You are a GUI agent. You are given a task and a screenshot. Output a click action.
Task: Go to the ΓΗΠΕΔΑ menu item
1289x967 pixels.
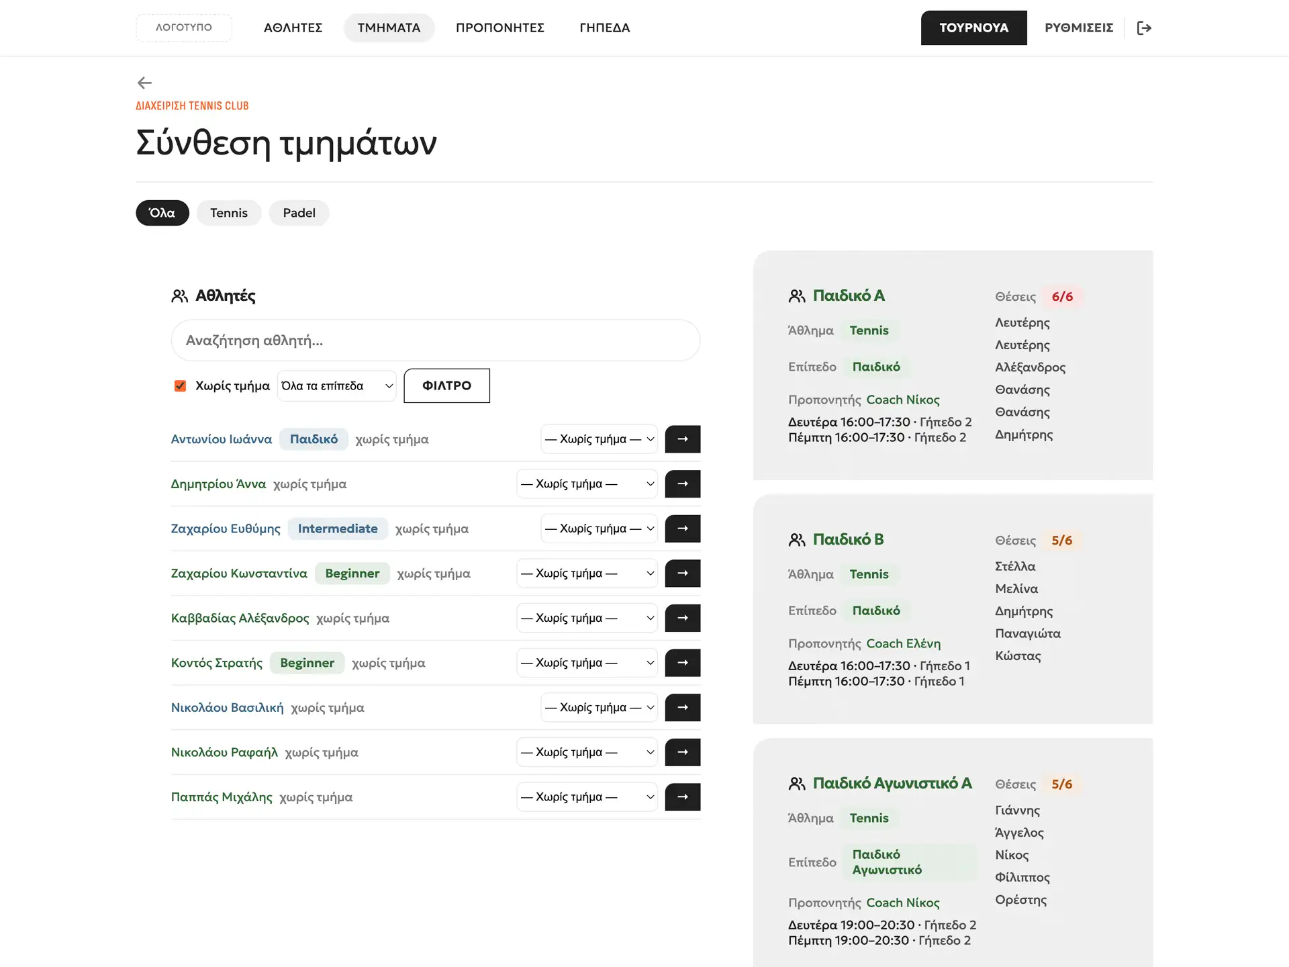tap(605, 28)
